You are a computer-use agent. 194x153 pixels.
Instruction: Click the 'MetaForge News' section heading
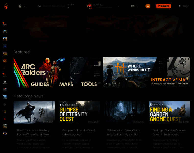28,96
